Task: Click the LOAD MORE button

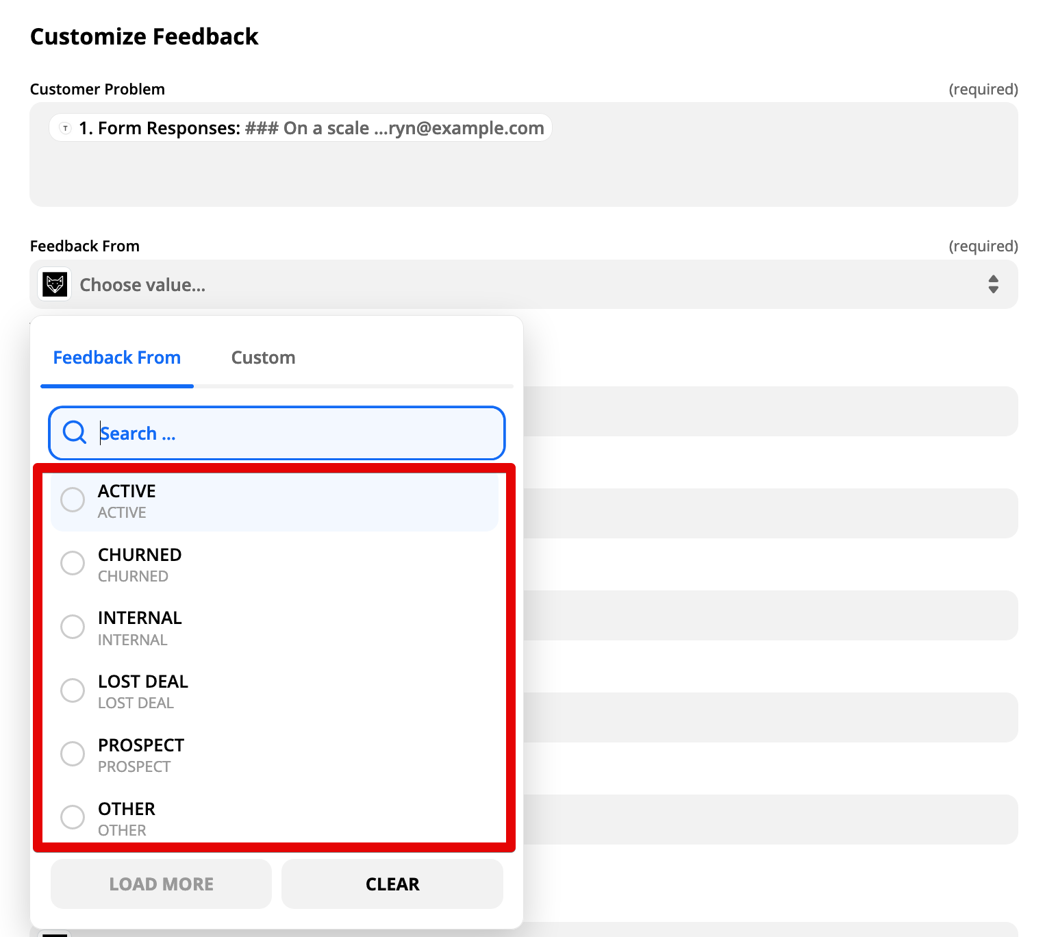Action: click(161, 884)
